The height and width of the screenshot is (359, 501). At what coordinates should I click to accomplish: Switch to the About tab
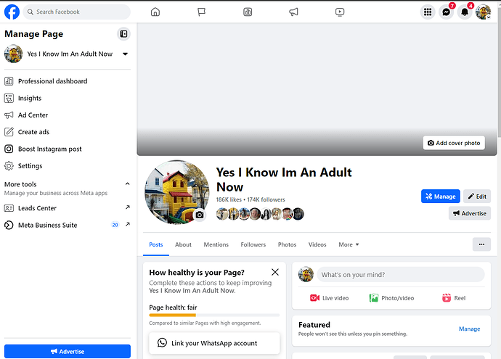point(183,244)
